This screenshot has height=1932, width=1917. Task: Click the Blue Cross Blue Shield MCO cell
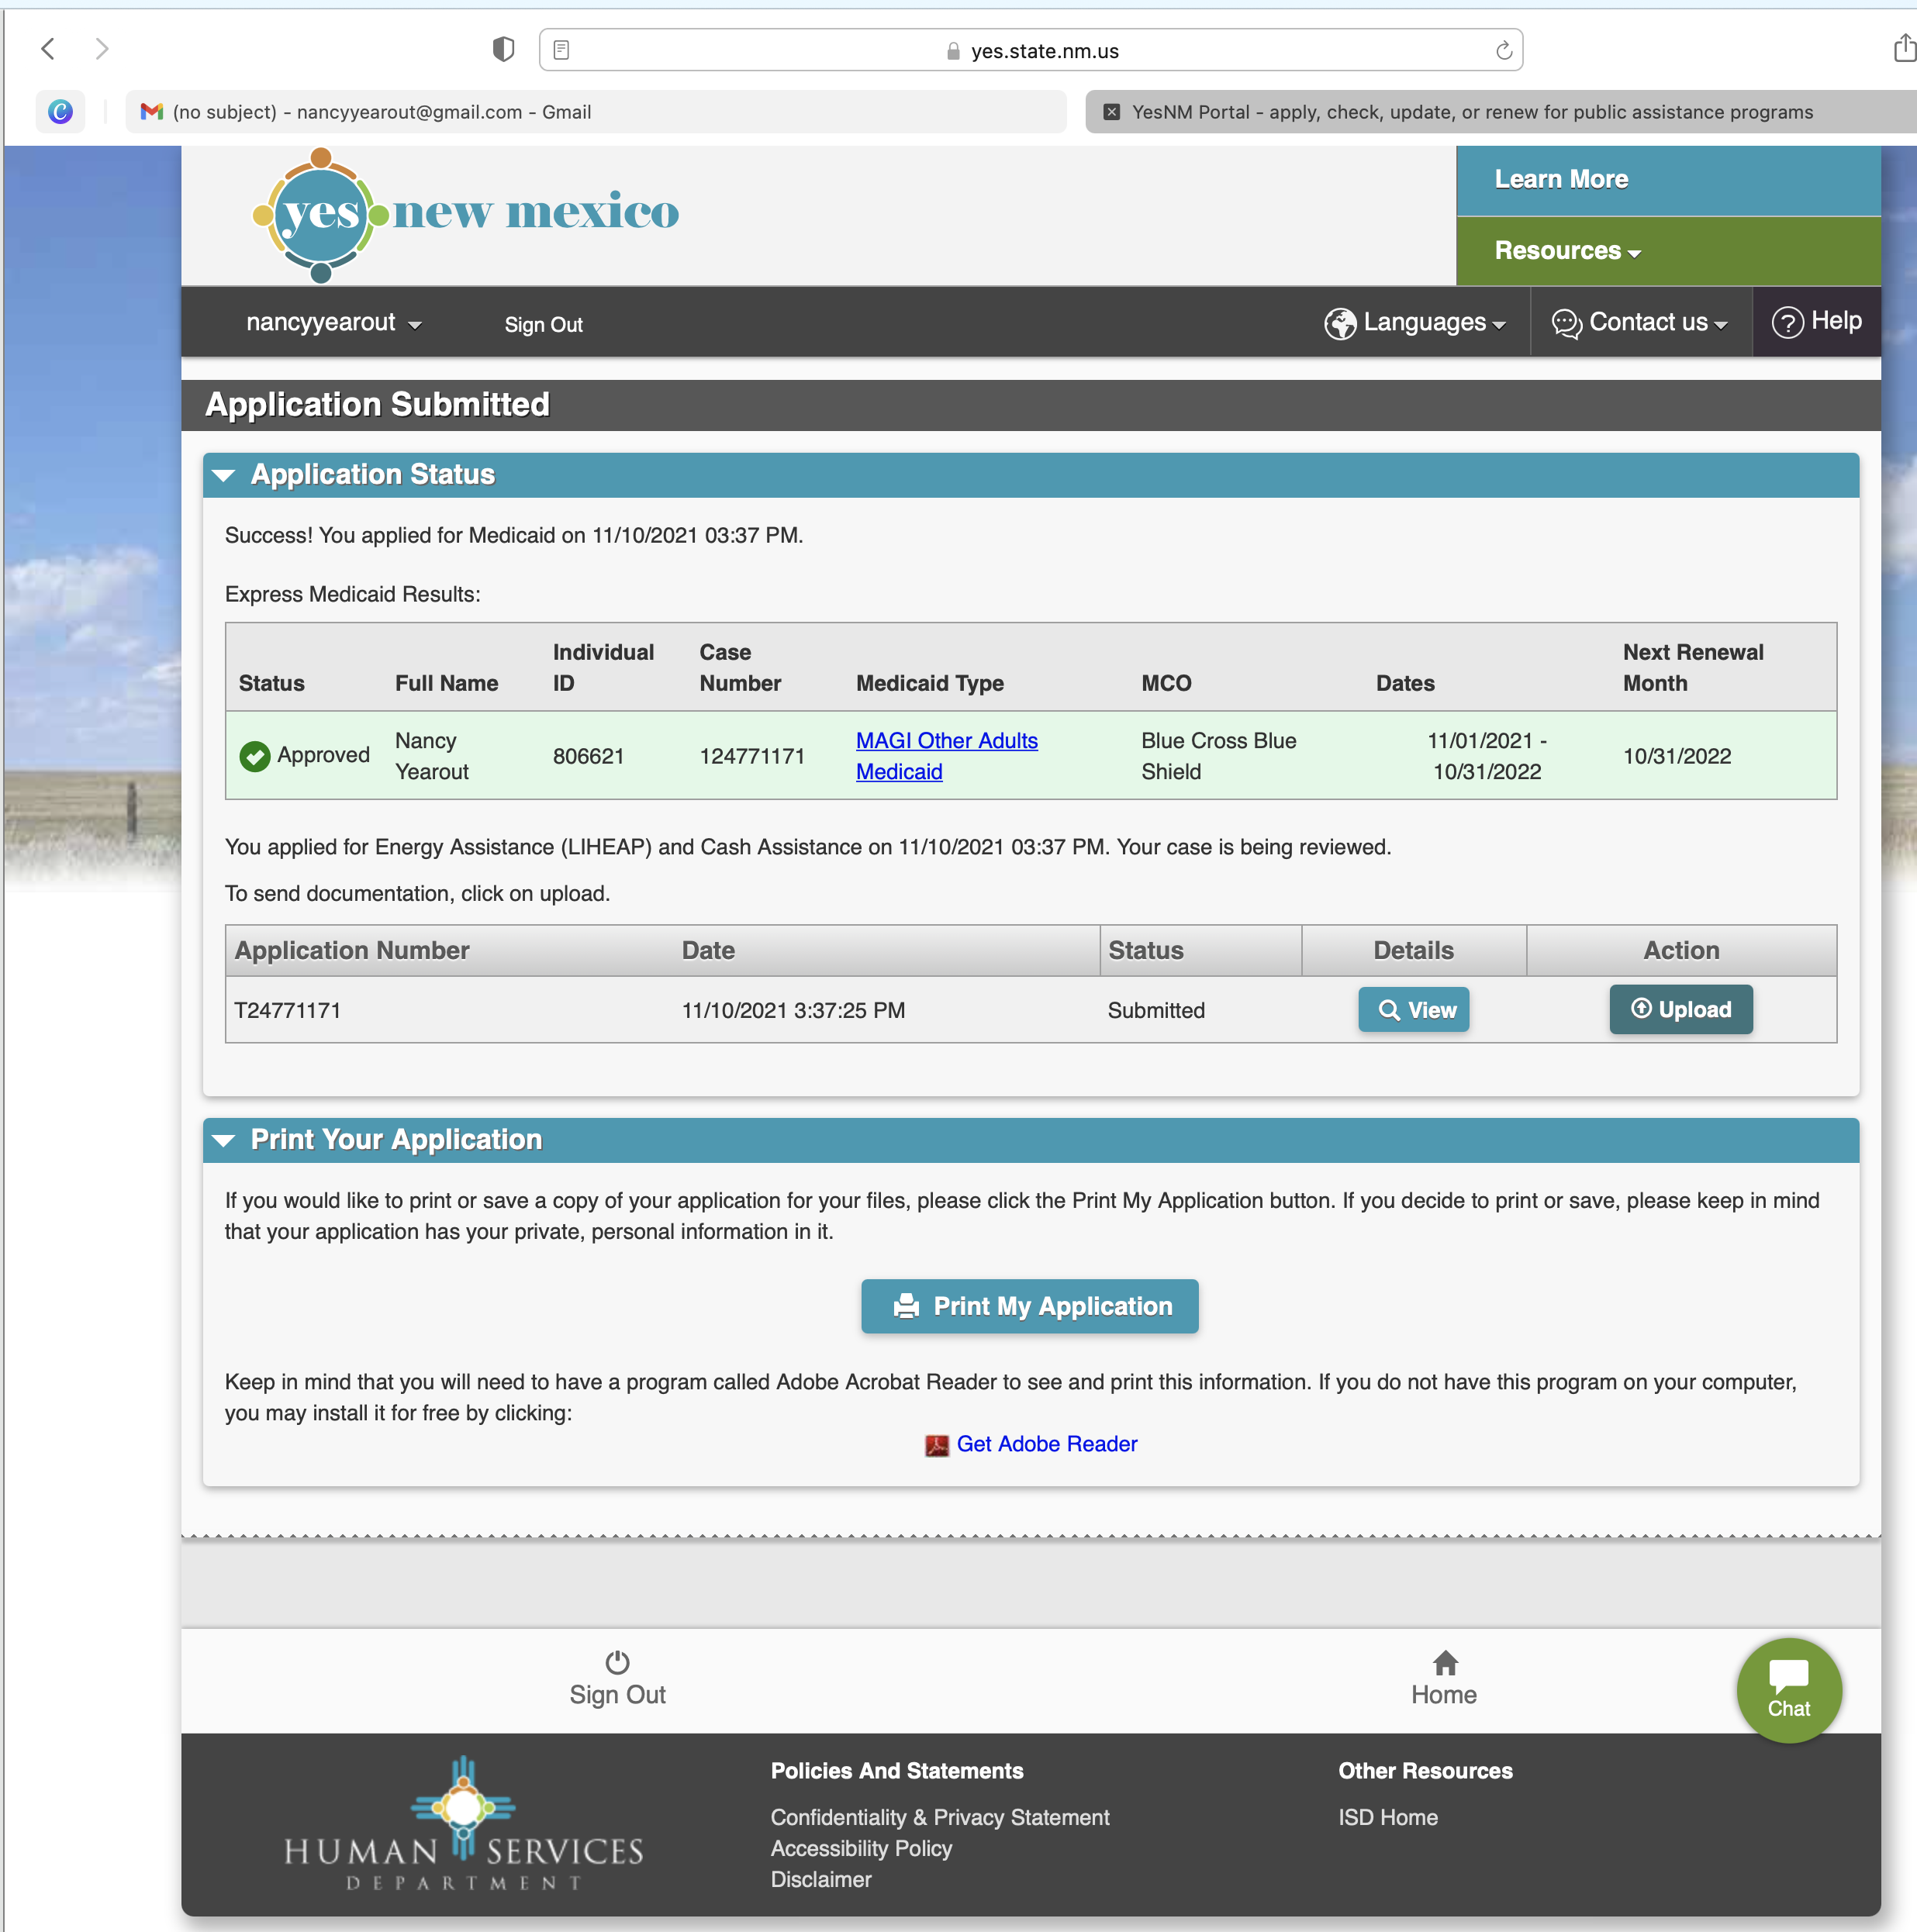(1218, 756)
